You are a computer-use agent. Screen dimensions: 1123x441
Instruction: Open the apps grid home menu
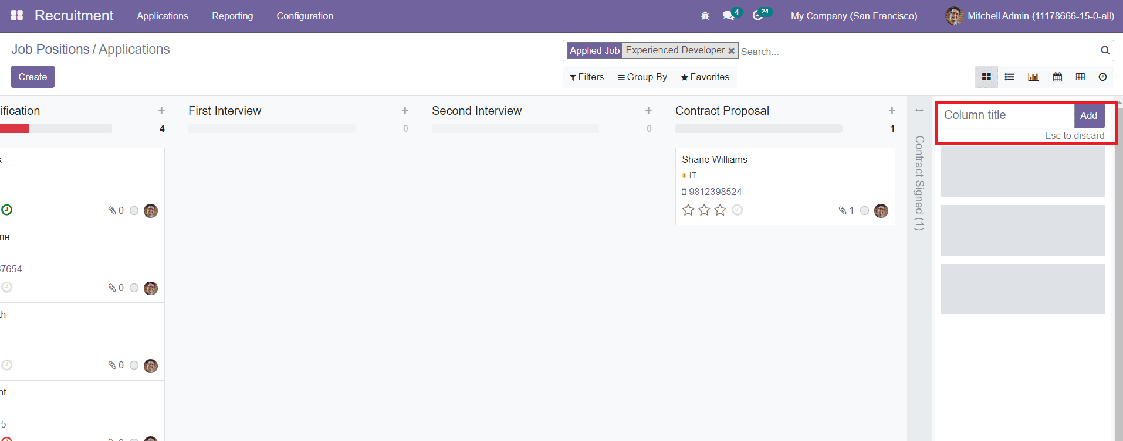click(17, 16)
